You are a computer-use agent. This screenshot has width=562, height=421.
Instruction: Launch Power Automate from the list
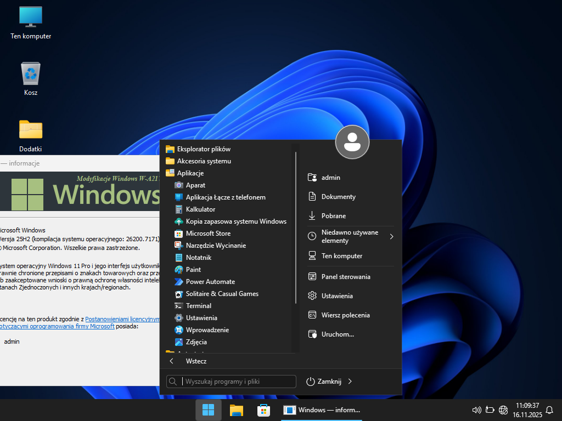pos(210,282)
